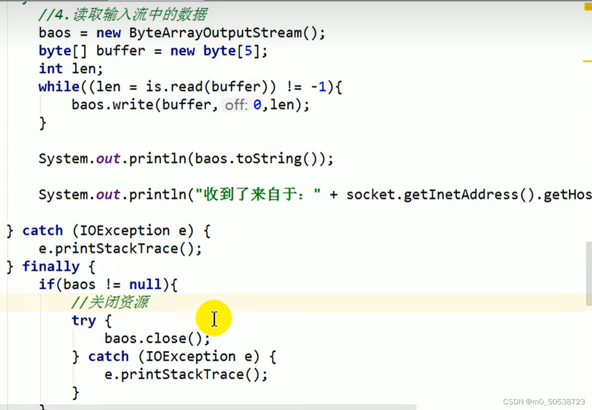Click "baos.toString()" inside println
Screen dimensions: 592x410
tap(256, 159)
